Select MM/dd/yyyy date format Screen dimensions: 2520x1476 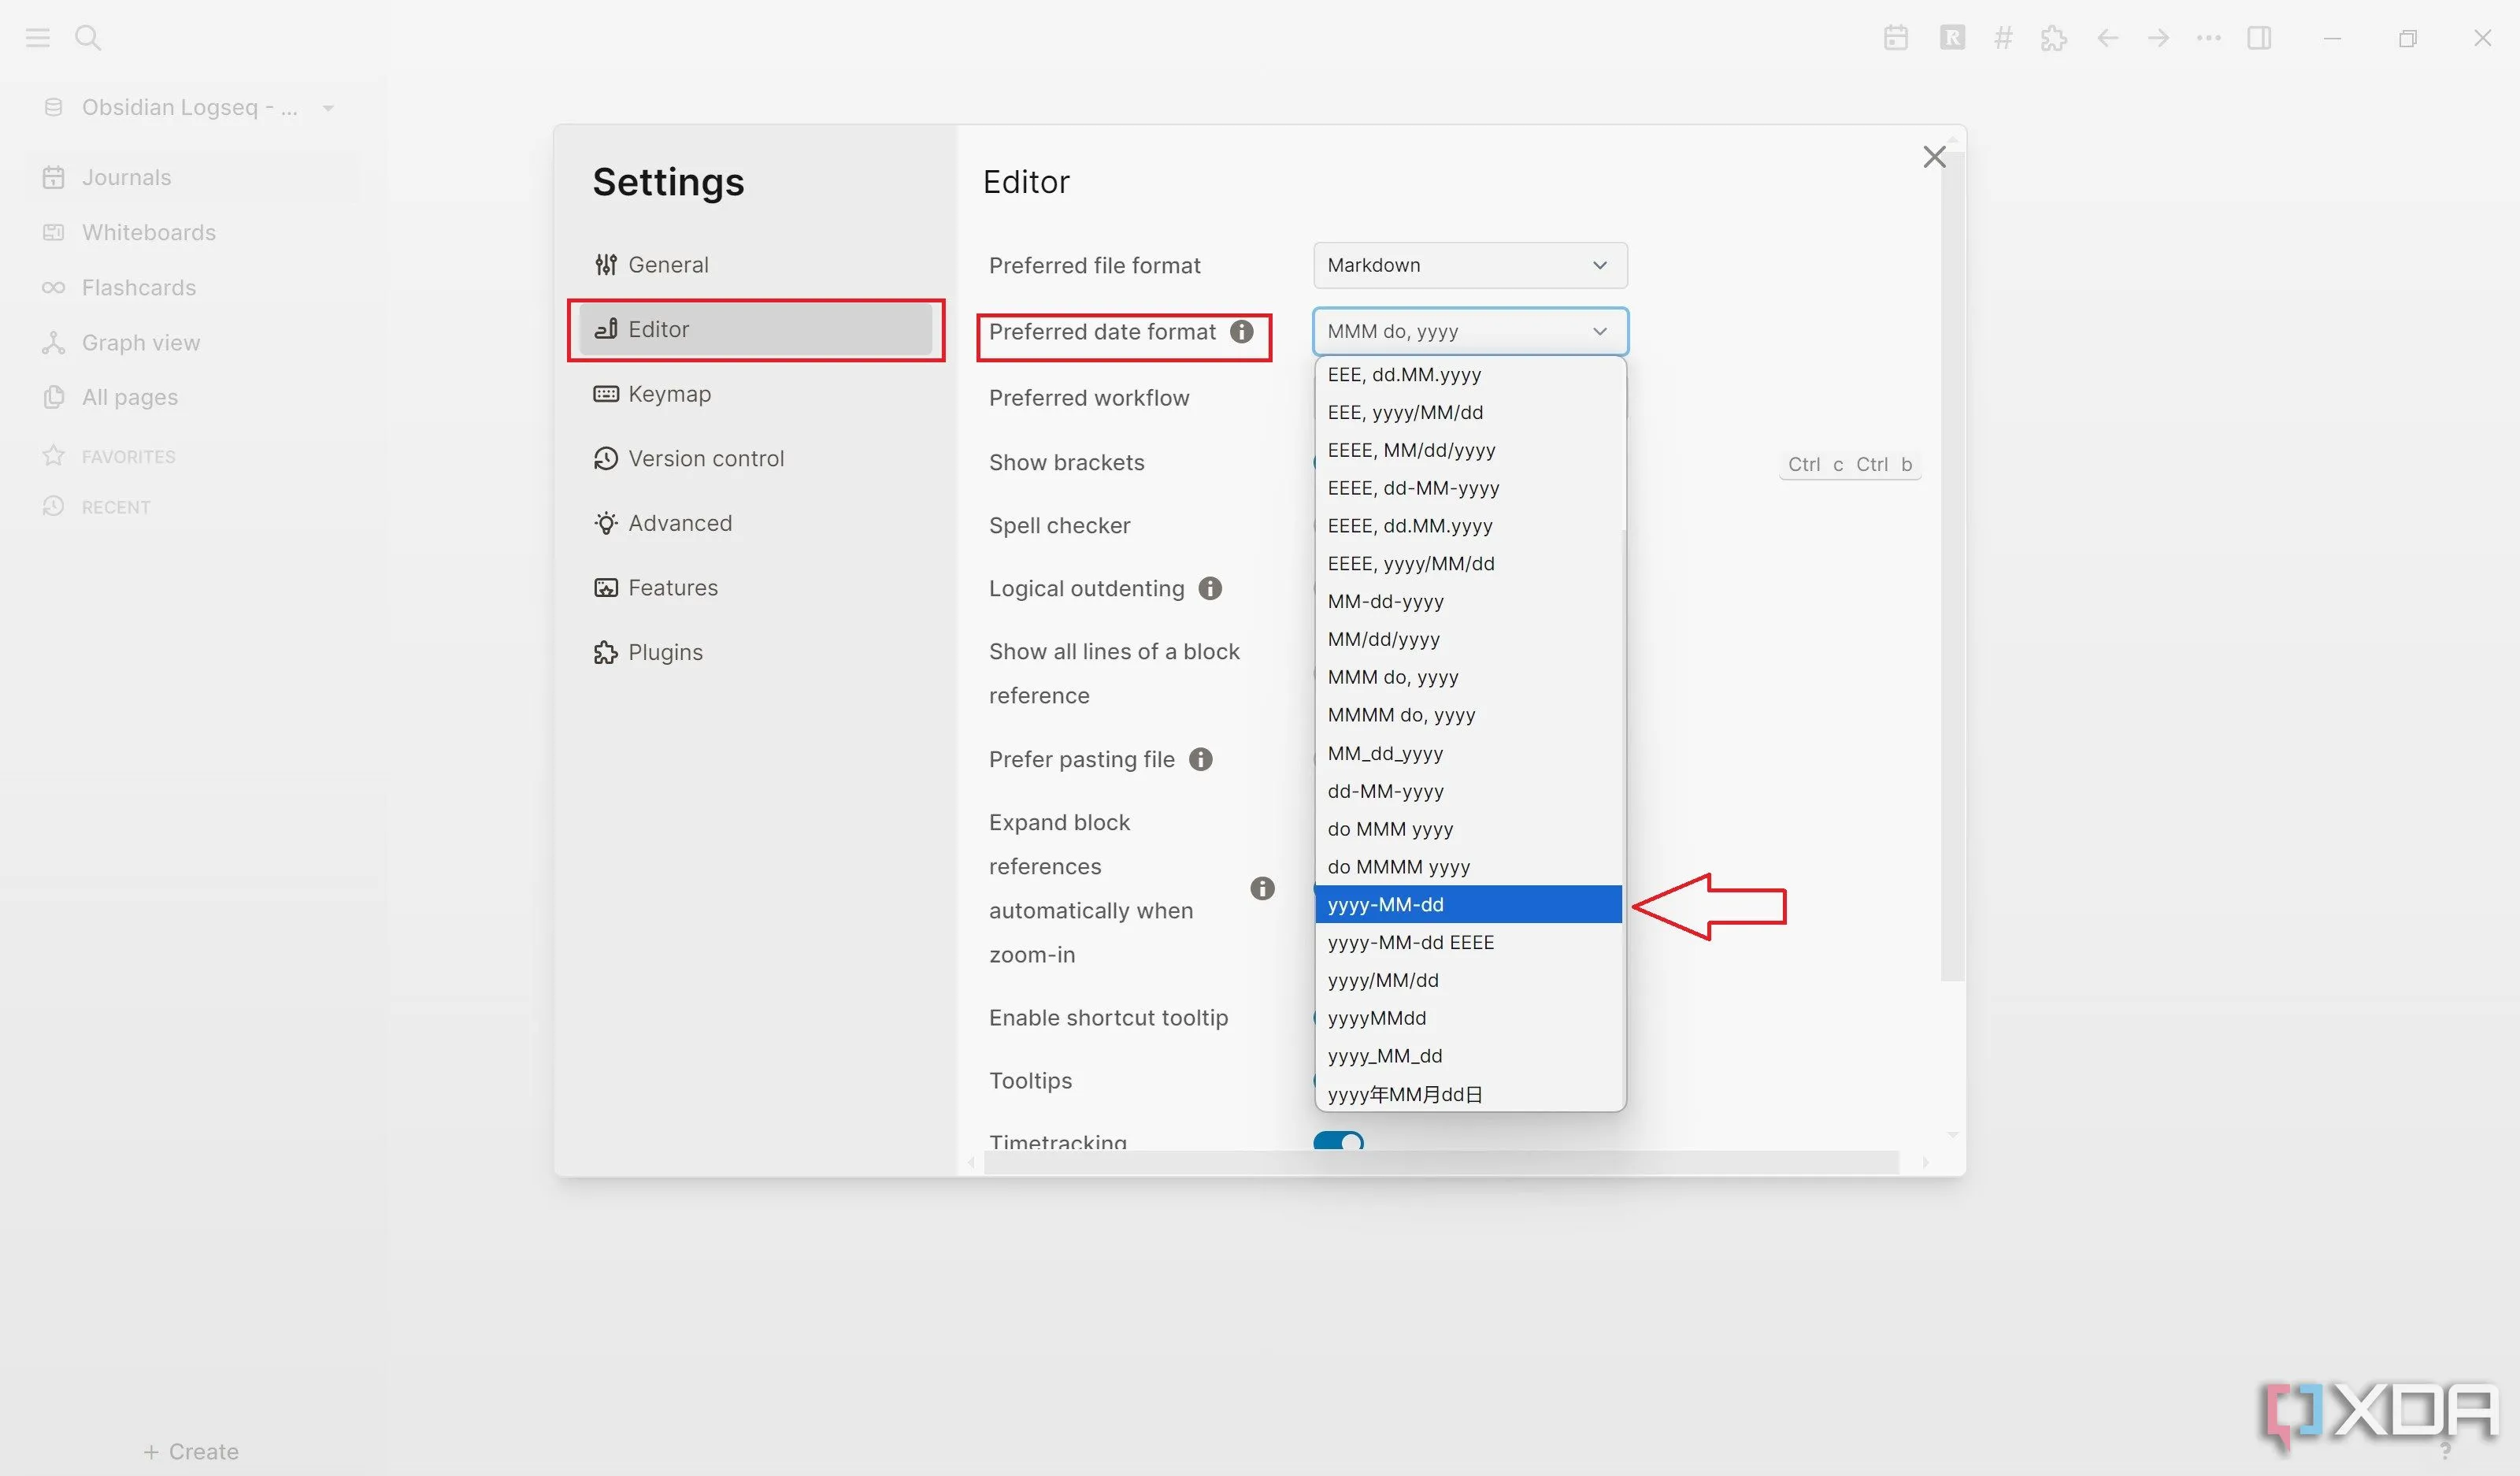pos(1468,640)
